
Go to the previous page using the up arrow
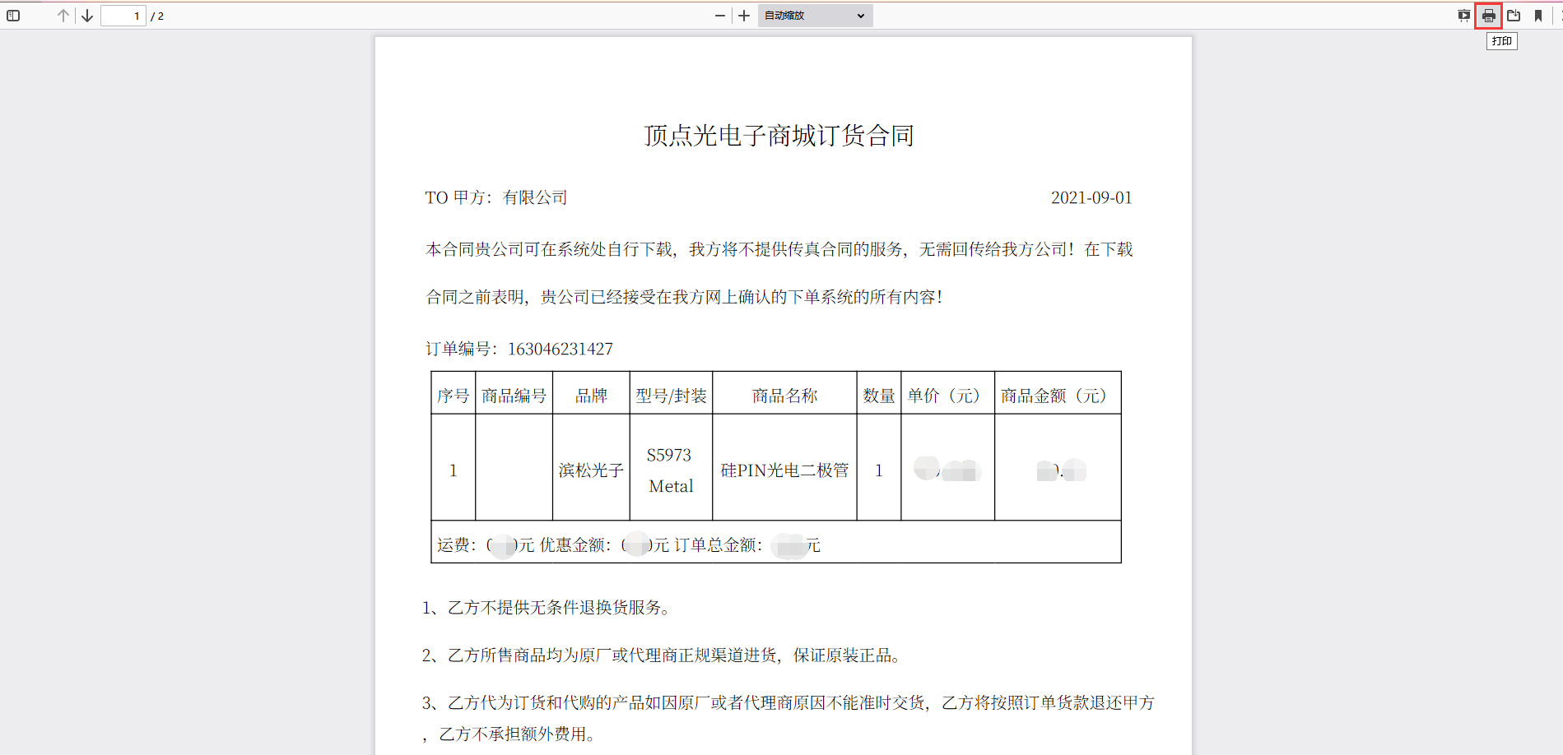click(x=63, y=16)
